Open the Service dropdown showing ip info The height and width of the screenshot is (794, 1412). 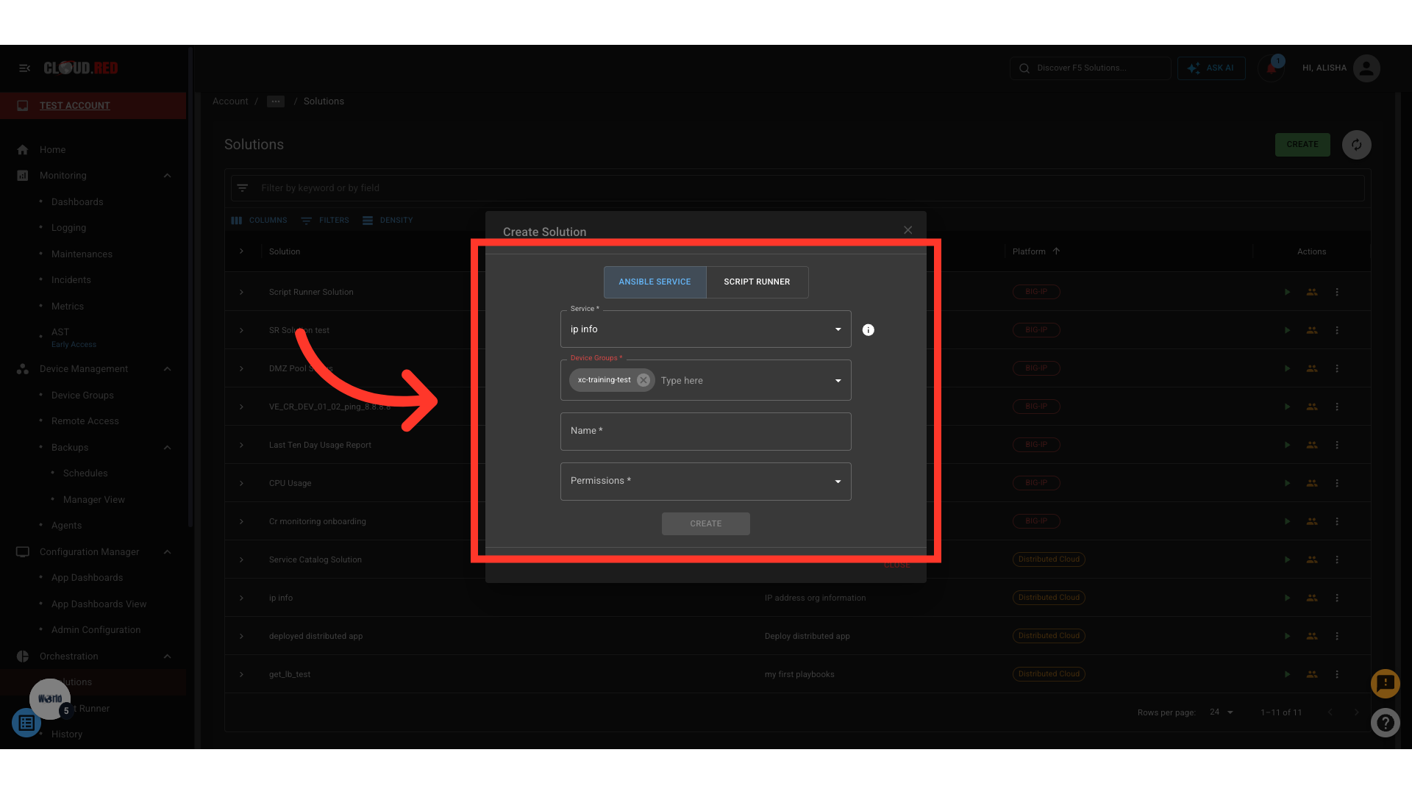click(705, 329)
